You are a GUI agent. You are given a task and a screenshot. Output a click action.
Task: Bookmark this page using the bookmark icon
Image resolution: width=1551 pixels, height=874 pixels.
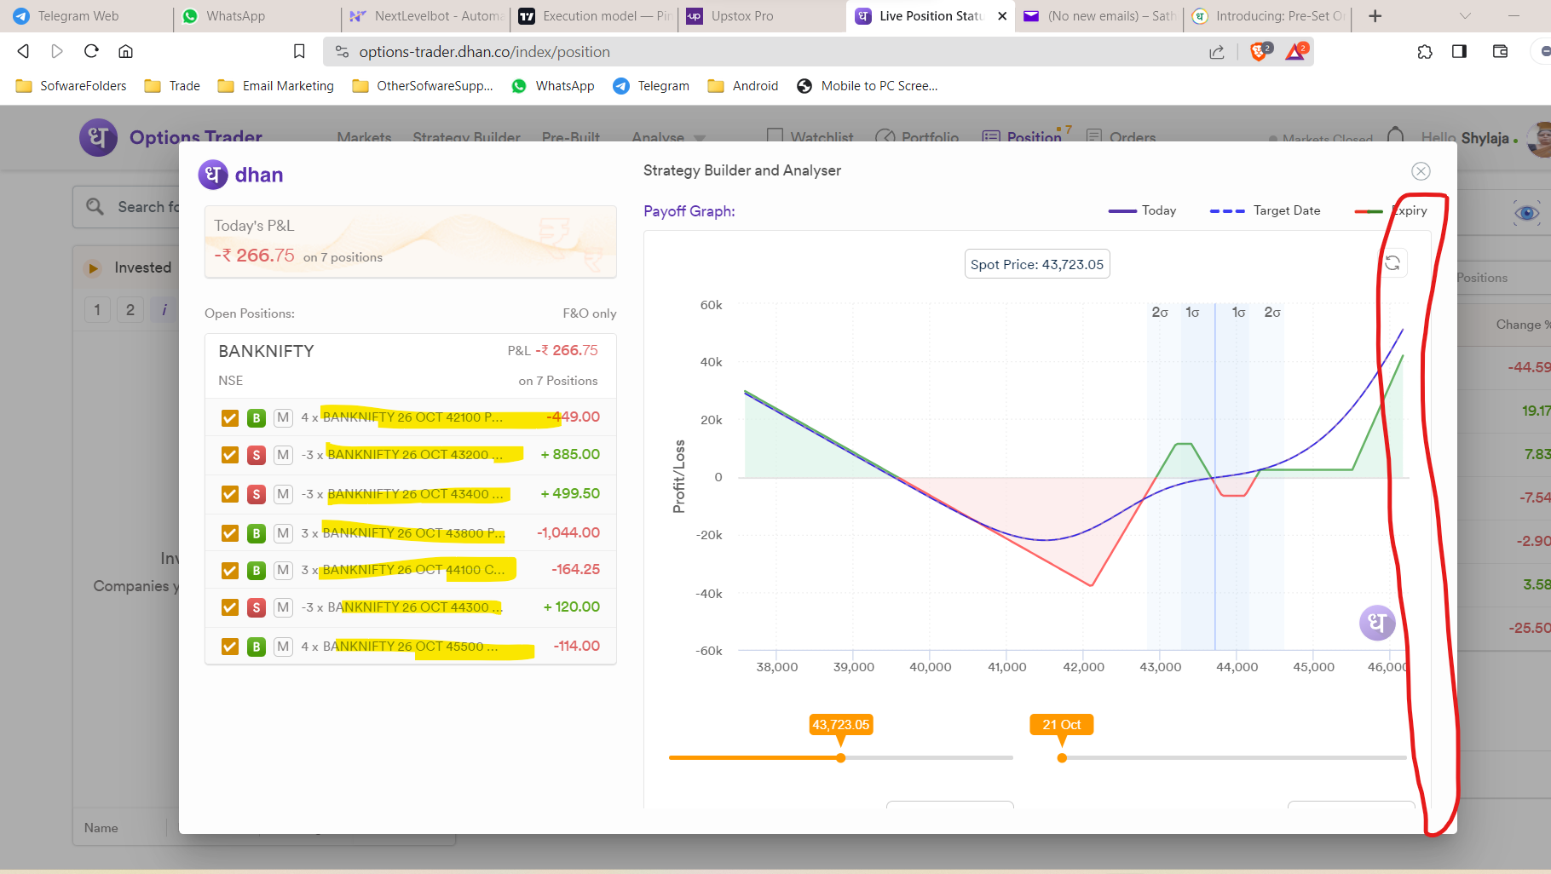pos(299,52)
